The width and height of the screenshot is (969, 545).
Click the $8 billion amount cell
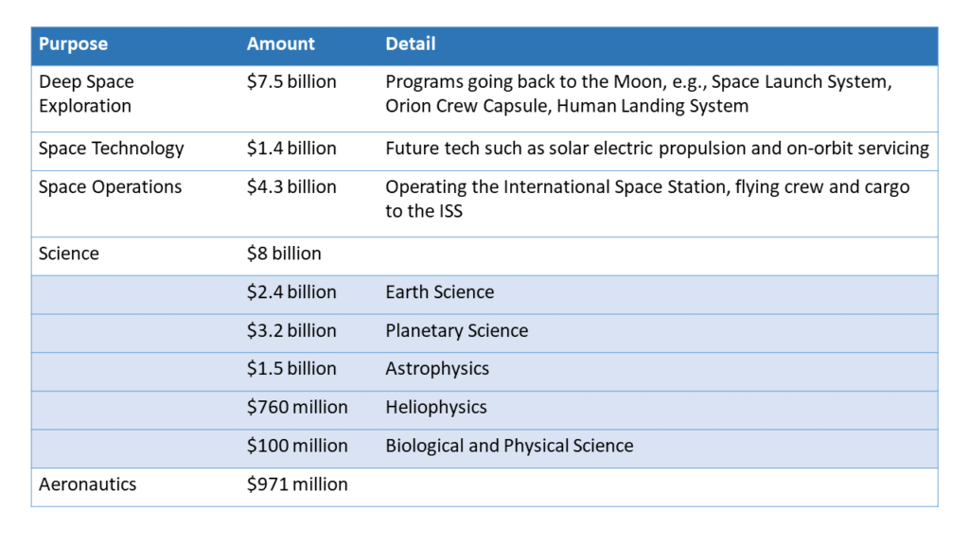[284, 254]
